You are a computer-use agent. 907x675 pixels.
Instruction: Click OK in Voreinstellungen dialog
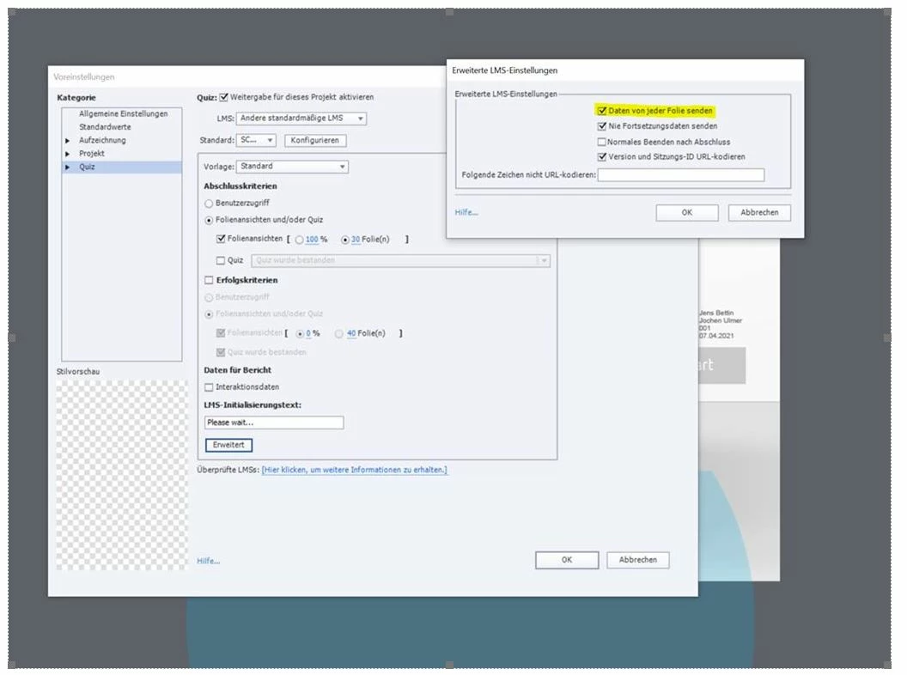click(x=567, y=560)
